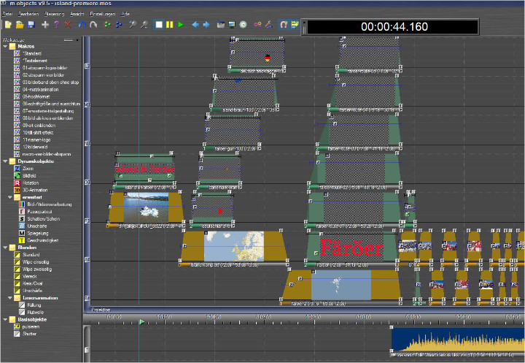Click the Save project disk icon
The height and width of the screenshot is (363, 525).
coord(31,25)
